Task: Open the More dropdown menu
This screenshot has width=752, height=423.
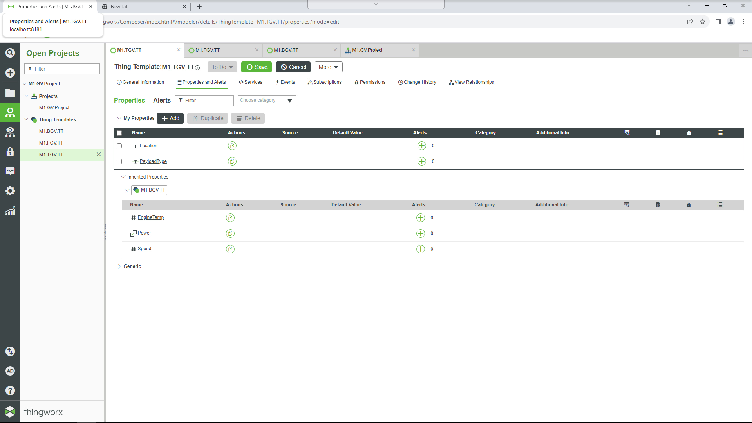Action: [328, 67]
